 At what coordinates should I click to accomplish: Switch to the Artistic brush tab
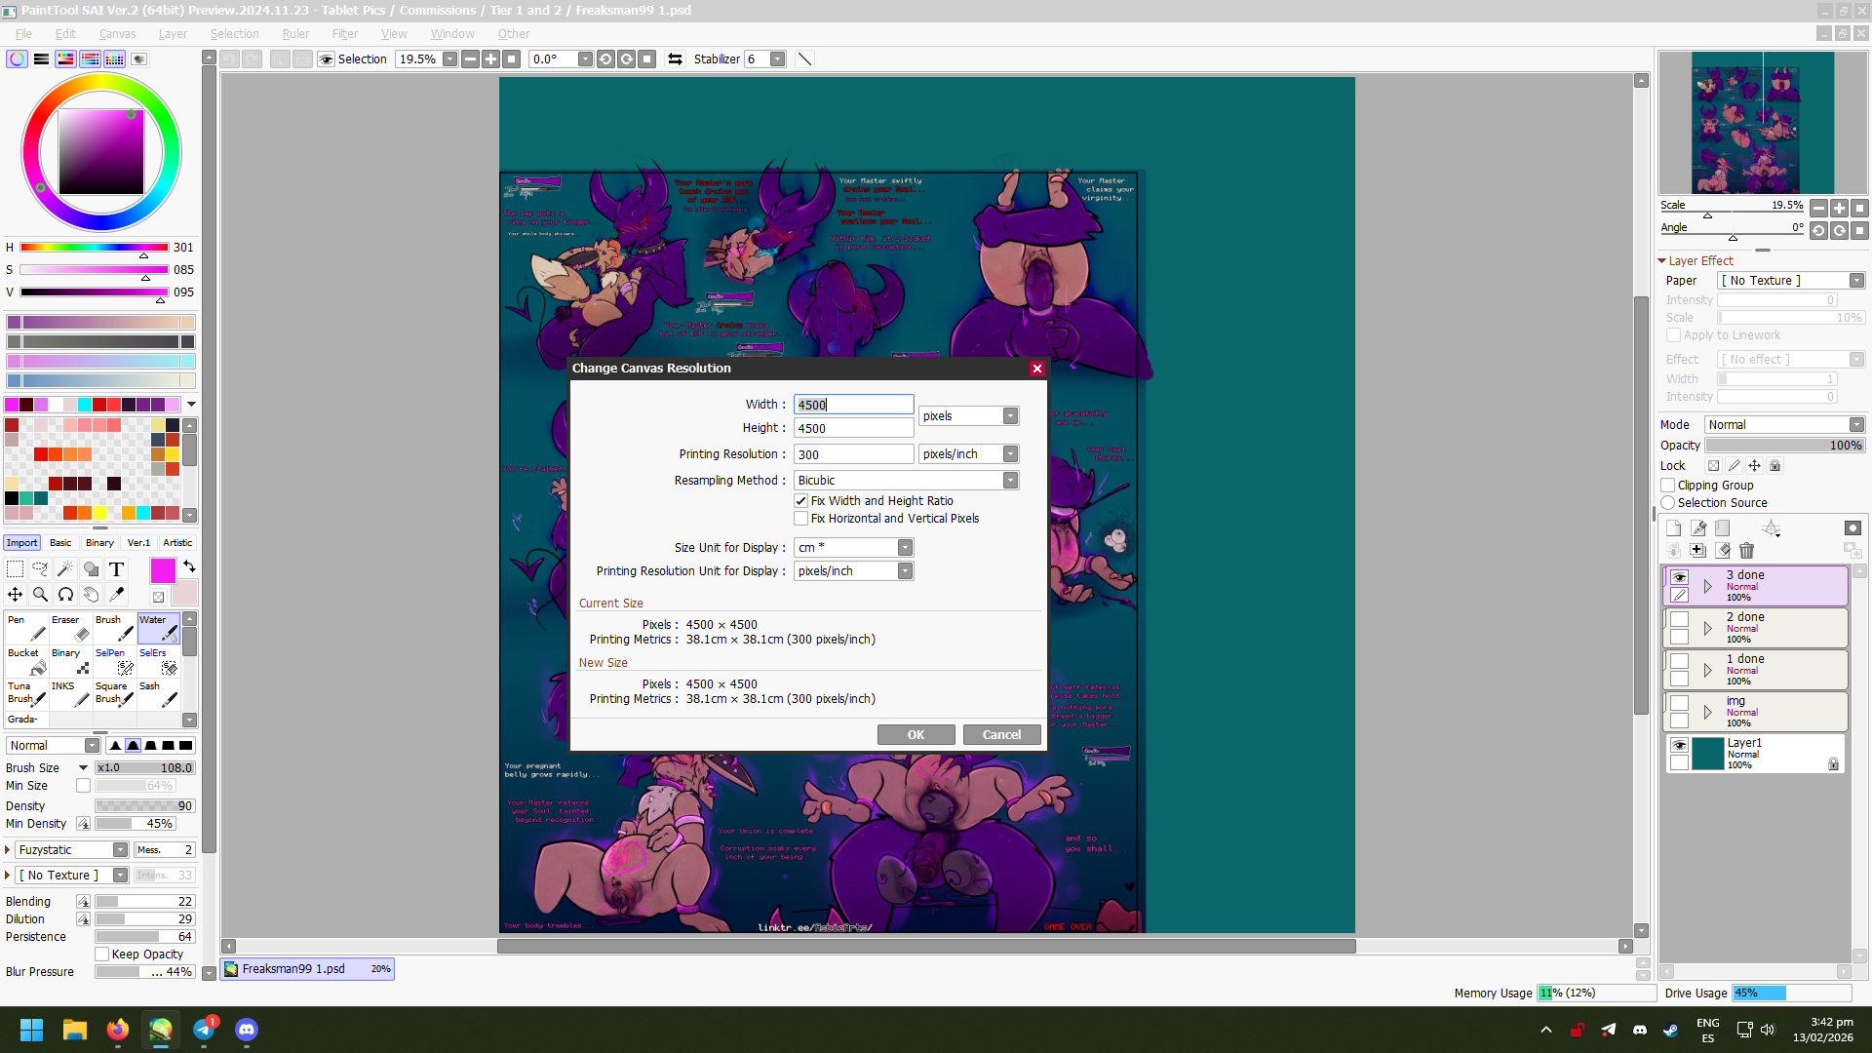pos(177,543)
